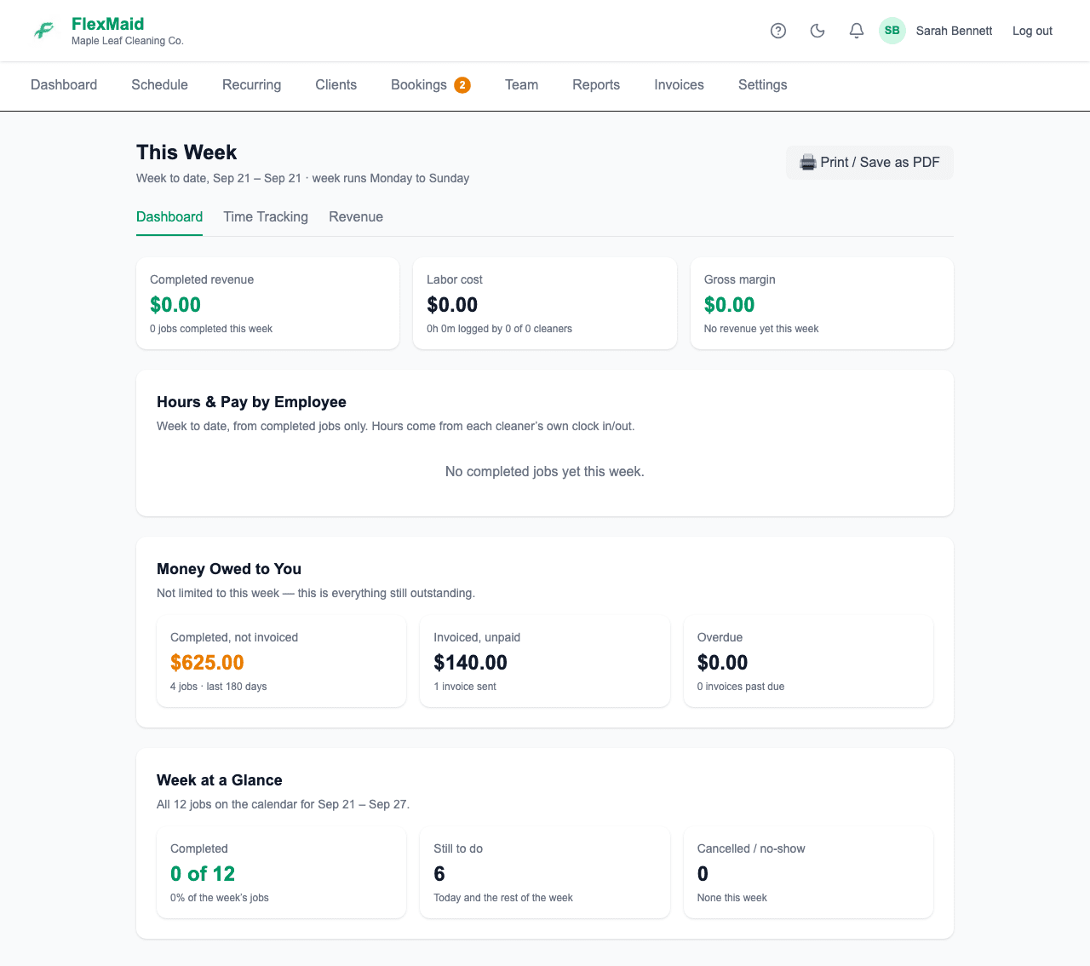1090x966 pixels.
Task: Open the Team nav item
Action: (x=521, y=85)
